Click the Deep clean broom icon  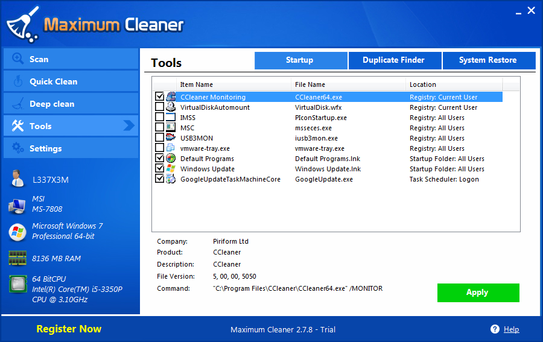coord(18,104)
